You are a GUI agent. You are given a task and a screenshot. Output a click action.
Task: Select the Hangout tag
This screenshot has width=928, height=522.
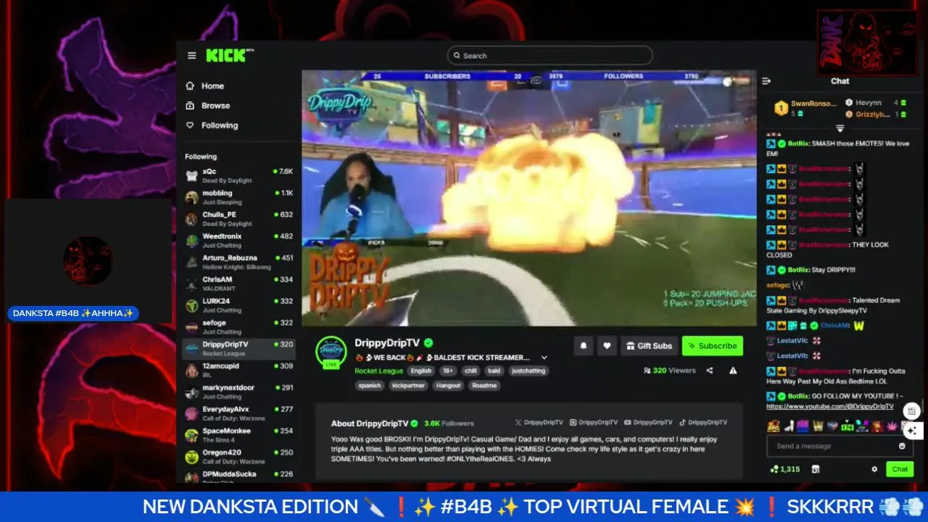click(448, 386)
